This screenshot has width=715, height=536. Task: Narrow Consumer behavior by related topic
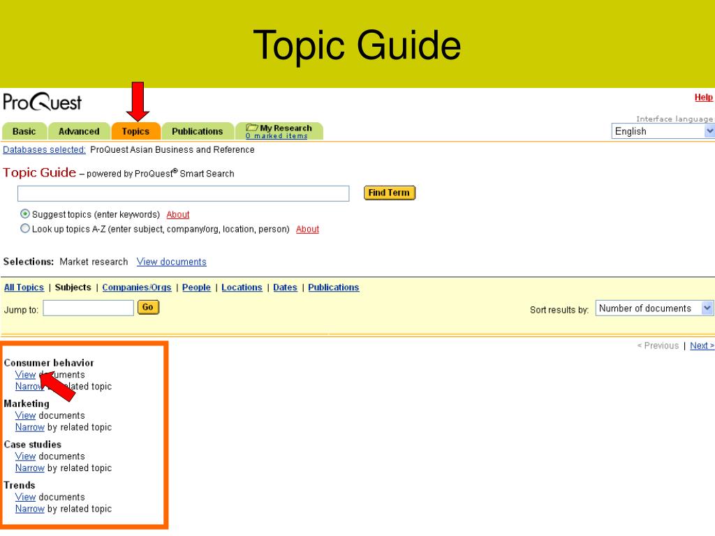tap(29, 387)
